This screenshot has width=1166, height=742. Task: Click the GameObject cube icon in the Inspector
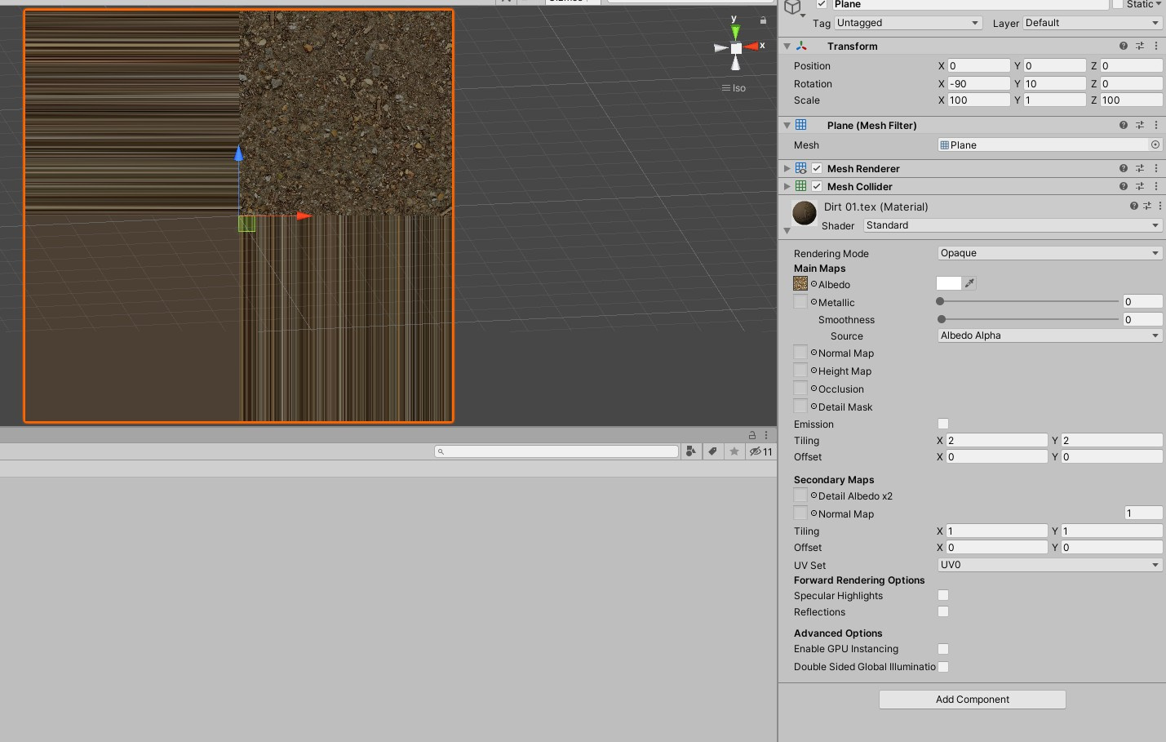[x=793, y=7]
